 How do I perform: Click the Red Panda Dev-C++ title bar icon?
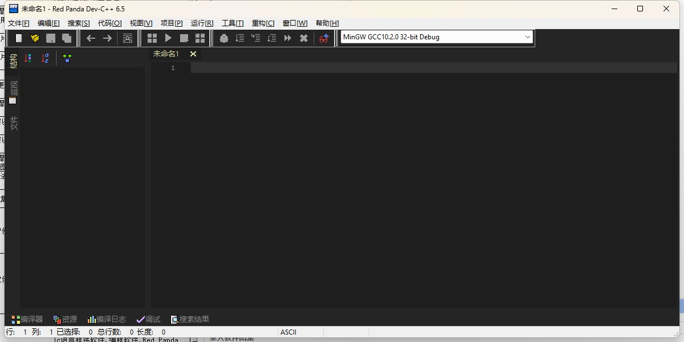click(14, 9)
